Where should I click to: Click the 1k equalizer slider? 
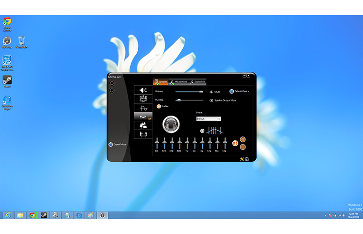point(187,143)
